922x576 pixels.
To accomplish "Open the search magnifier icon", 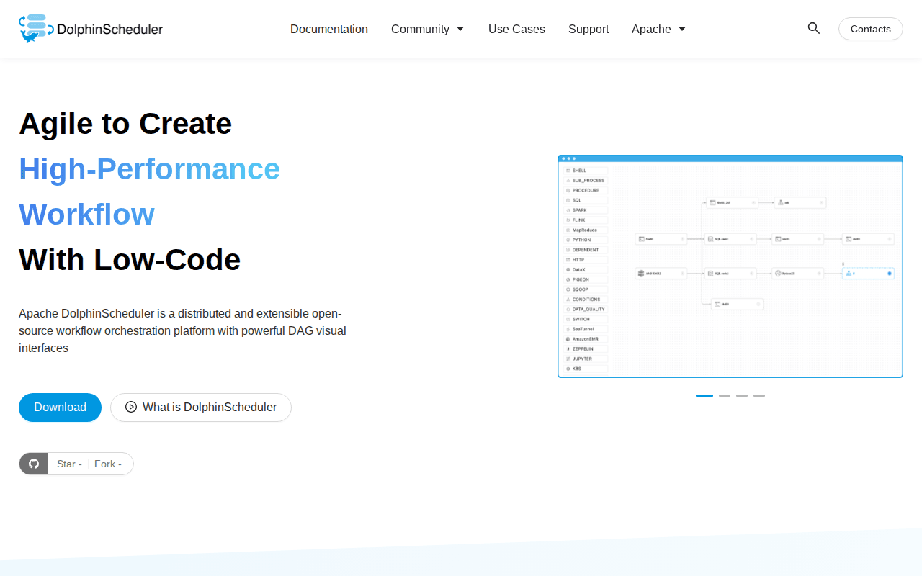I will [x=813, y=28].
